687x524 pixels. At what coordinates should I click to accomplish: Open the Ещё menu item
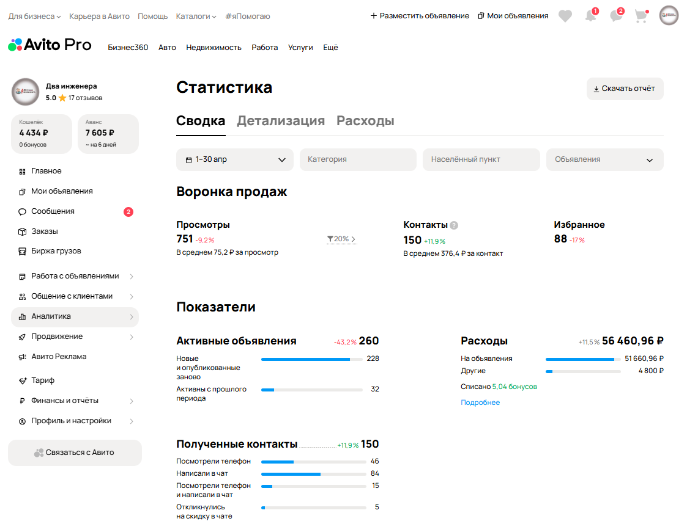click(x=330, y=47)
